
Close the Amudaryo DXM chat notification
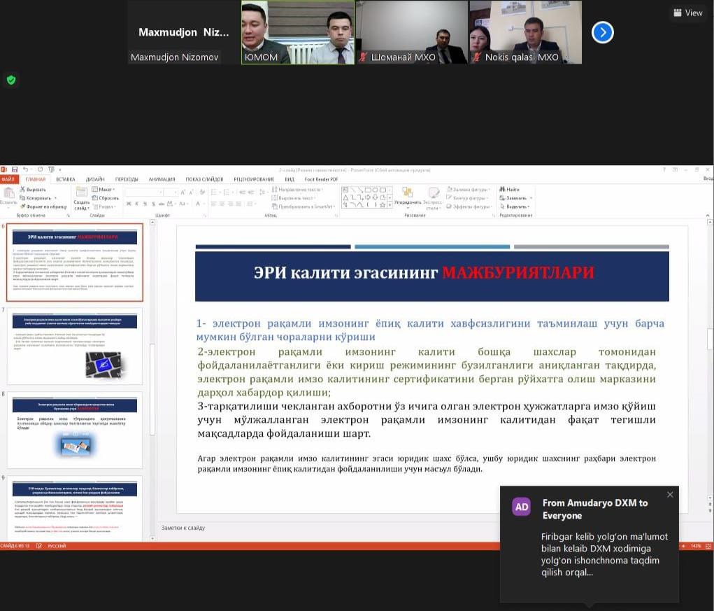click(x=670, y=495)
